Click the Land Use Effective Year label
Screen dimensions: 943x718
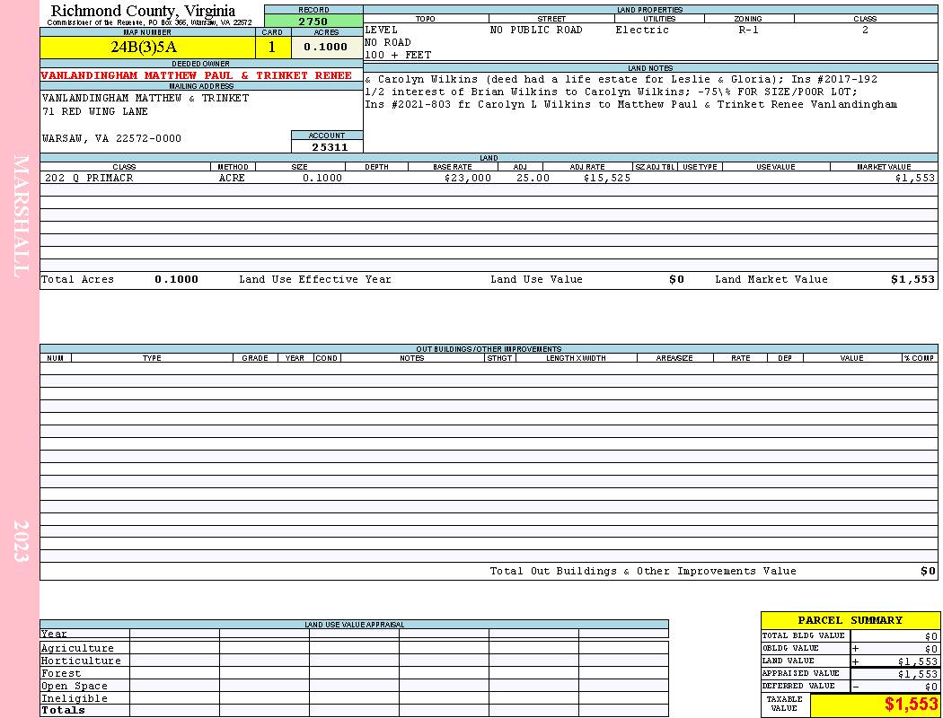coord(315,279)
